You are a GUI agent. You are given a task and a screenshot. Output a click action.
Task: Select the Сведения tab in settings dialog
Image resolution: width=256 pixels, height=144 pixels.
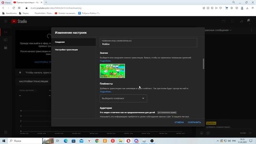[74, 42]
